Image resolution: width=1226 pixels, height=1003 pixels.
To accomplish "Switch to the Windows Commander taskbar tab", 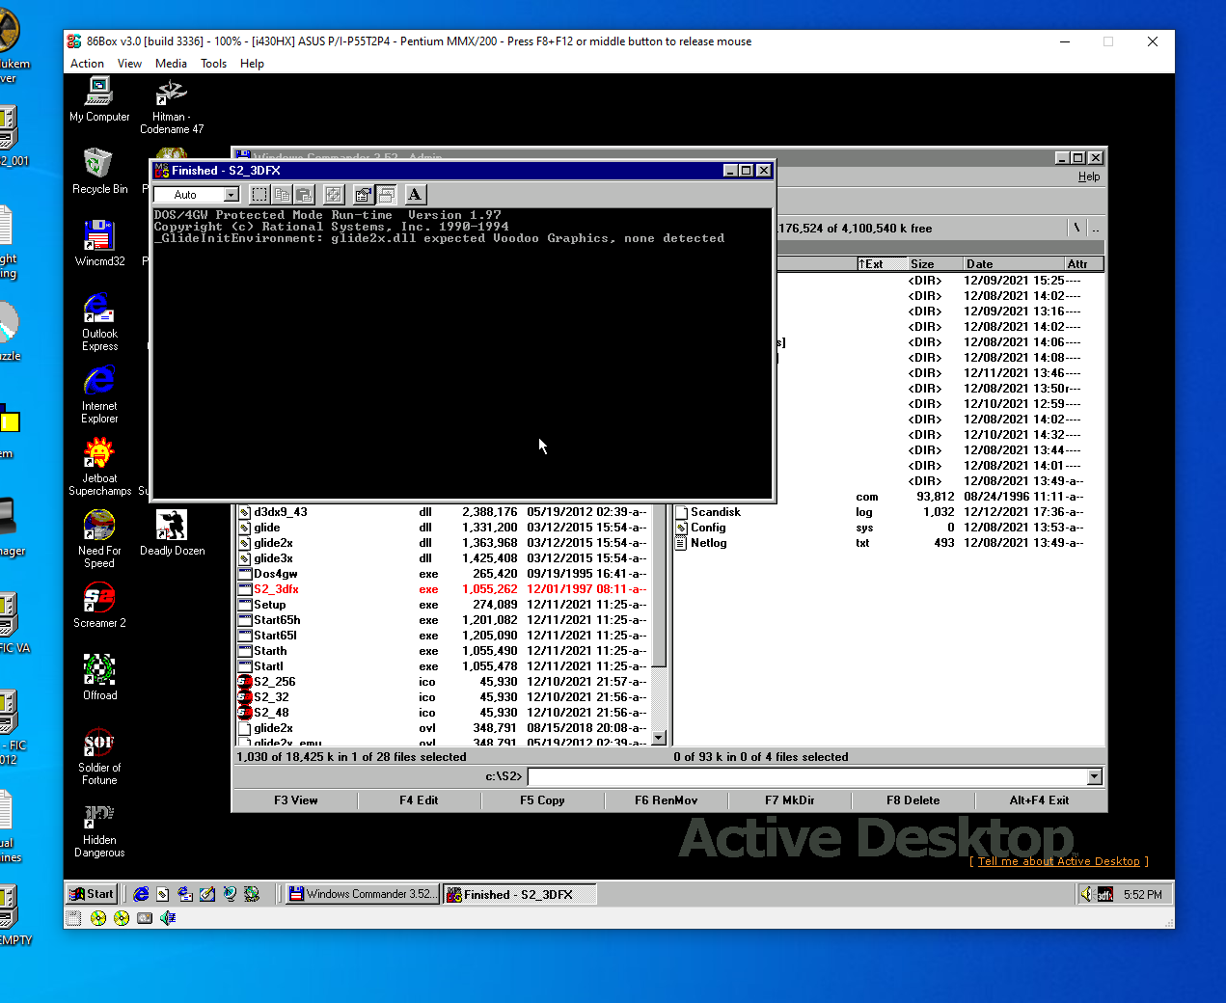I will 361,894.
